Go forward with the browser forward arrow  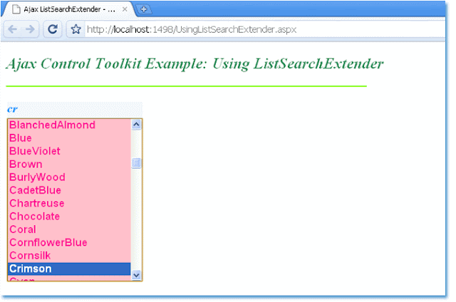(30, 29)
